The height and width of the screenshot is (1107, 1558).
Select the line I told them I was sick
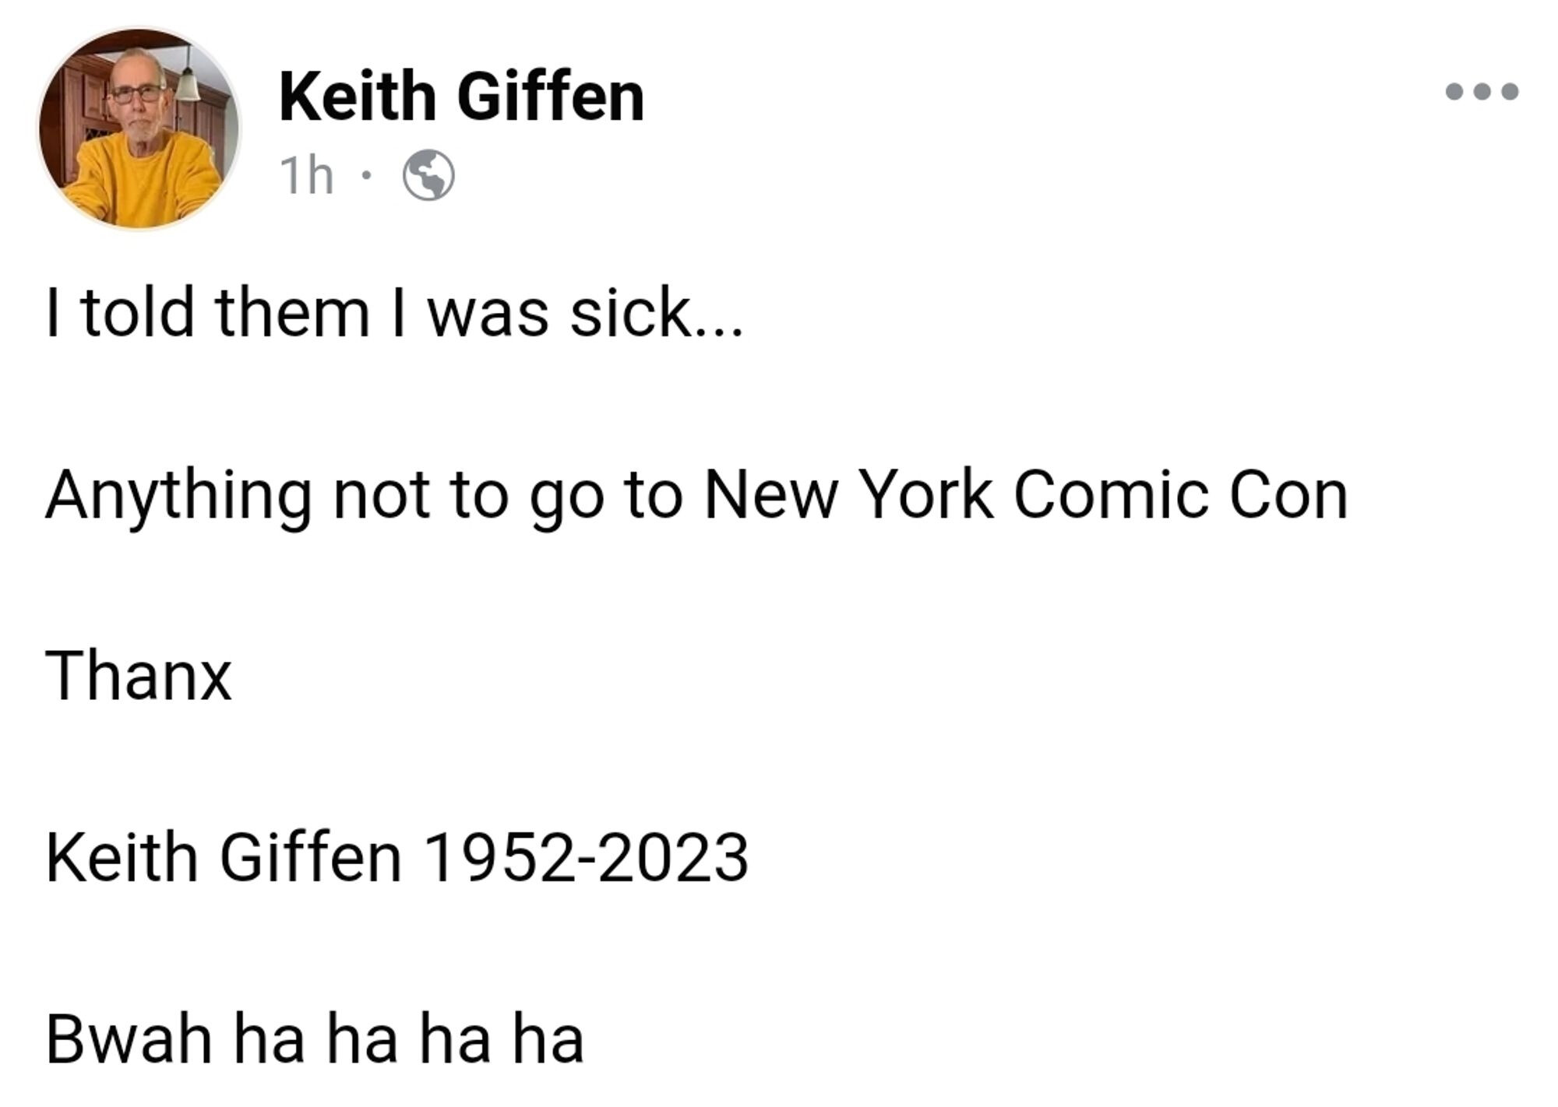click(395, 314)
